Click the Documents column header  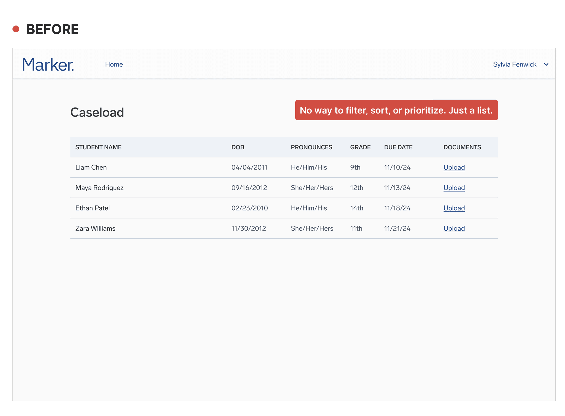(x=462, y=147)
